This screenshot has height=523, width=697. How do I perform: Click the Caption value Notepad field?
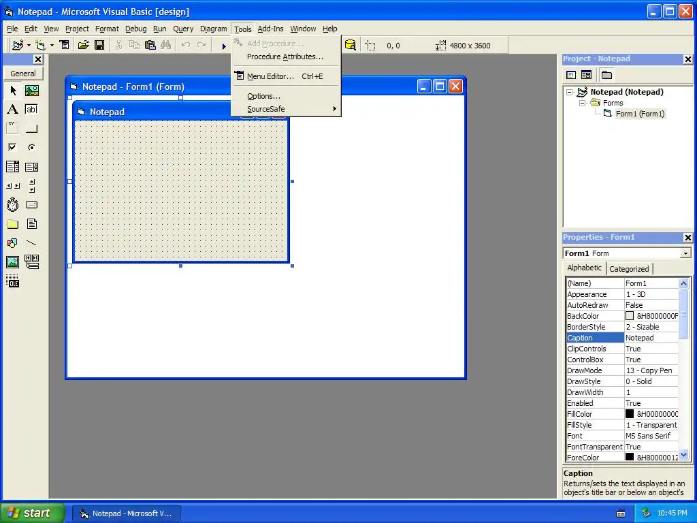pos(651,338)
